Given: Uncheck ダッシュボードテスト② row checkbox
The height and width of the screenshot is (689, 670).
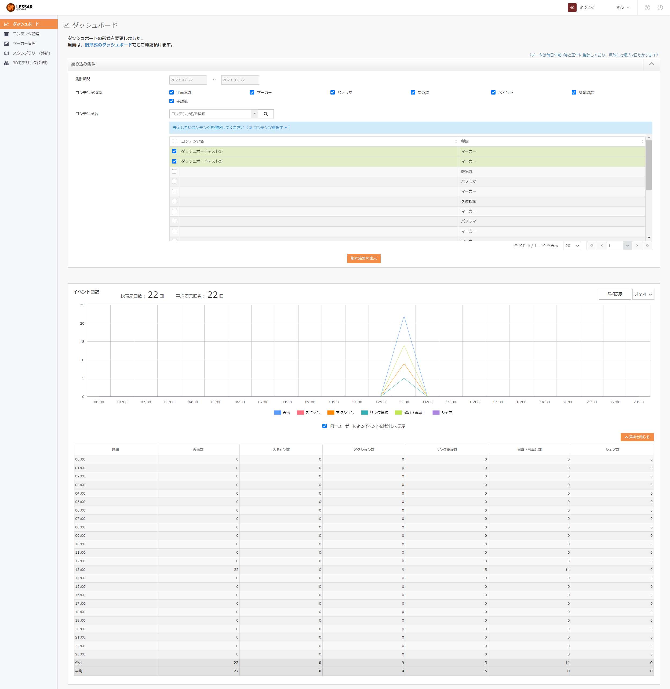Looking at the screenshot, I should pos(174,161).
